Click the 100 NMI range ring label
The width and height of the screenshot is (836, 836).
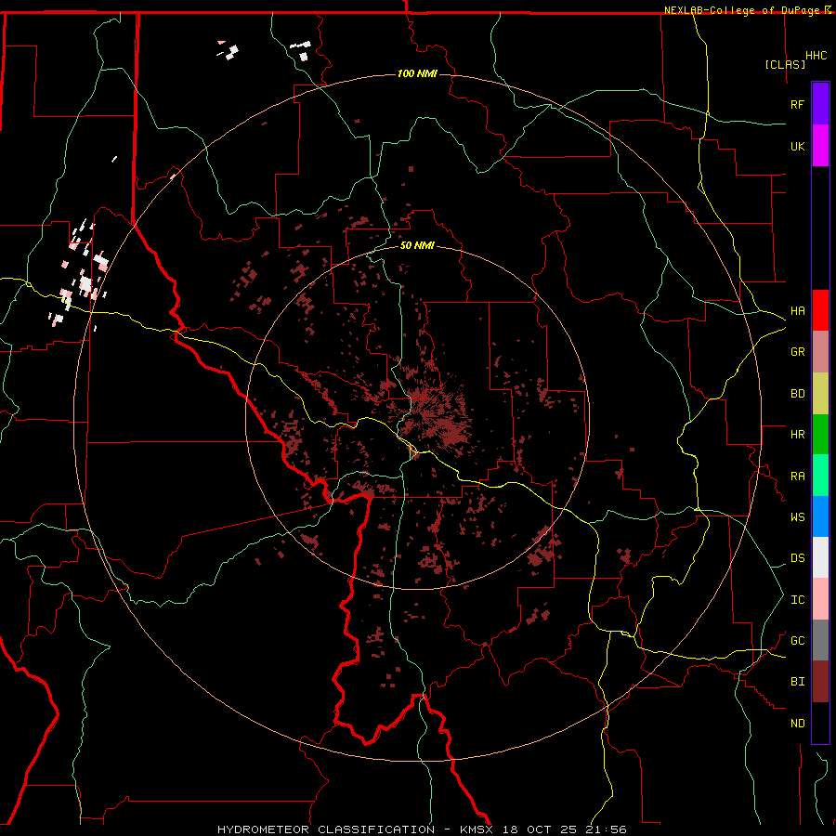coord(417,73)
